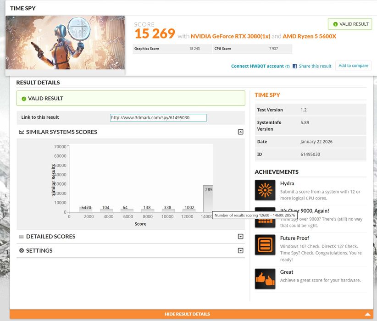Click the Graphics Score value 18 243

coord(194,49)
